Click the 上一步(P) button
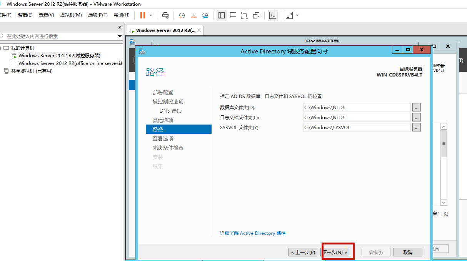 303,252
